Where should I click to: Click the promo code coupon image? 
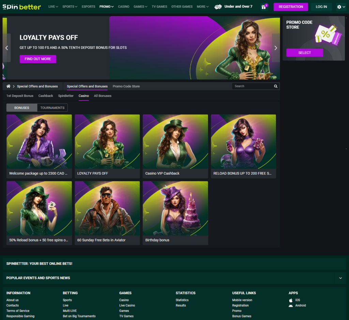(328, 35)
